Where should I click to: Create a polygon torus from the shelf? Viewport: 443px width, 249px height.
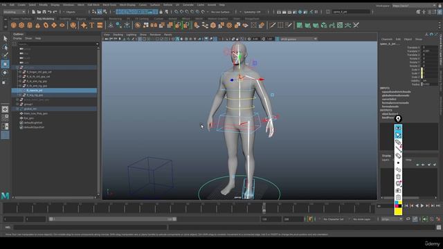[46, 26]
